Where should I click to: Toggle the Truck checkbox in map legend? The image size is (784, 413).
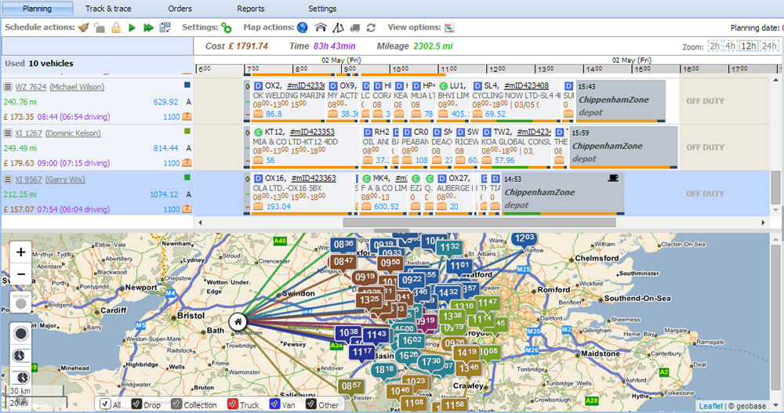click(232, 404)
